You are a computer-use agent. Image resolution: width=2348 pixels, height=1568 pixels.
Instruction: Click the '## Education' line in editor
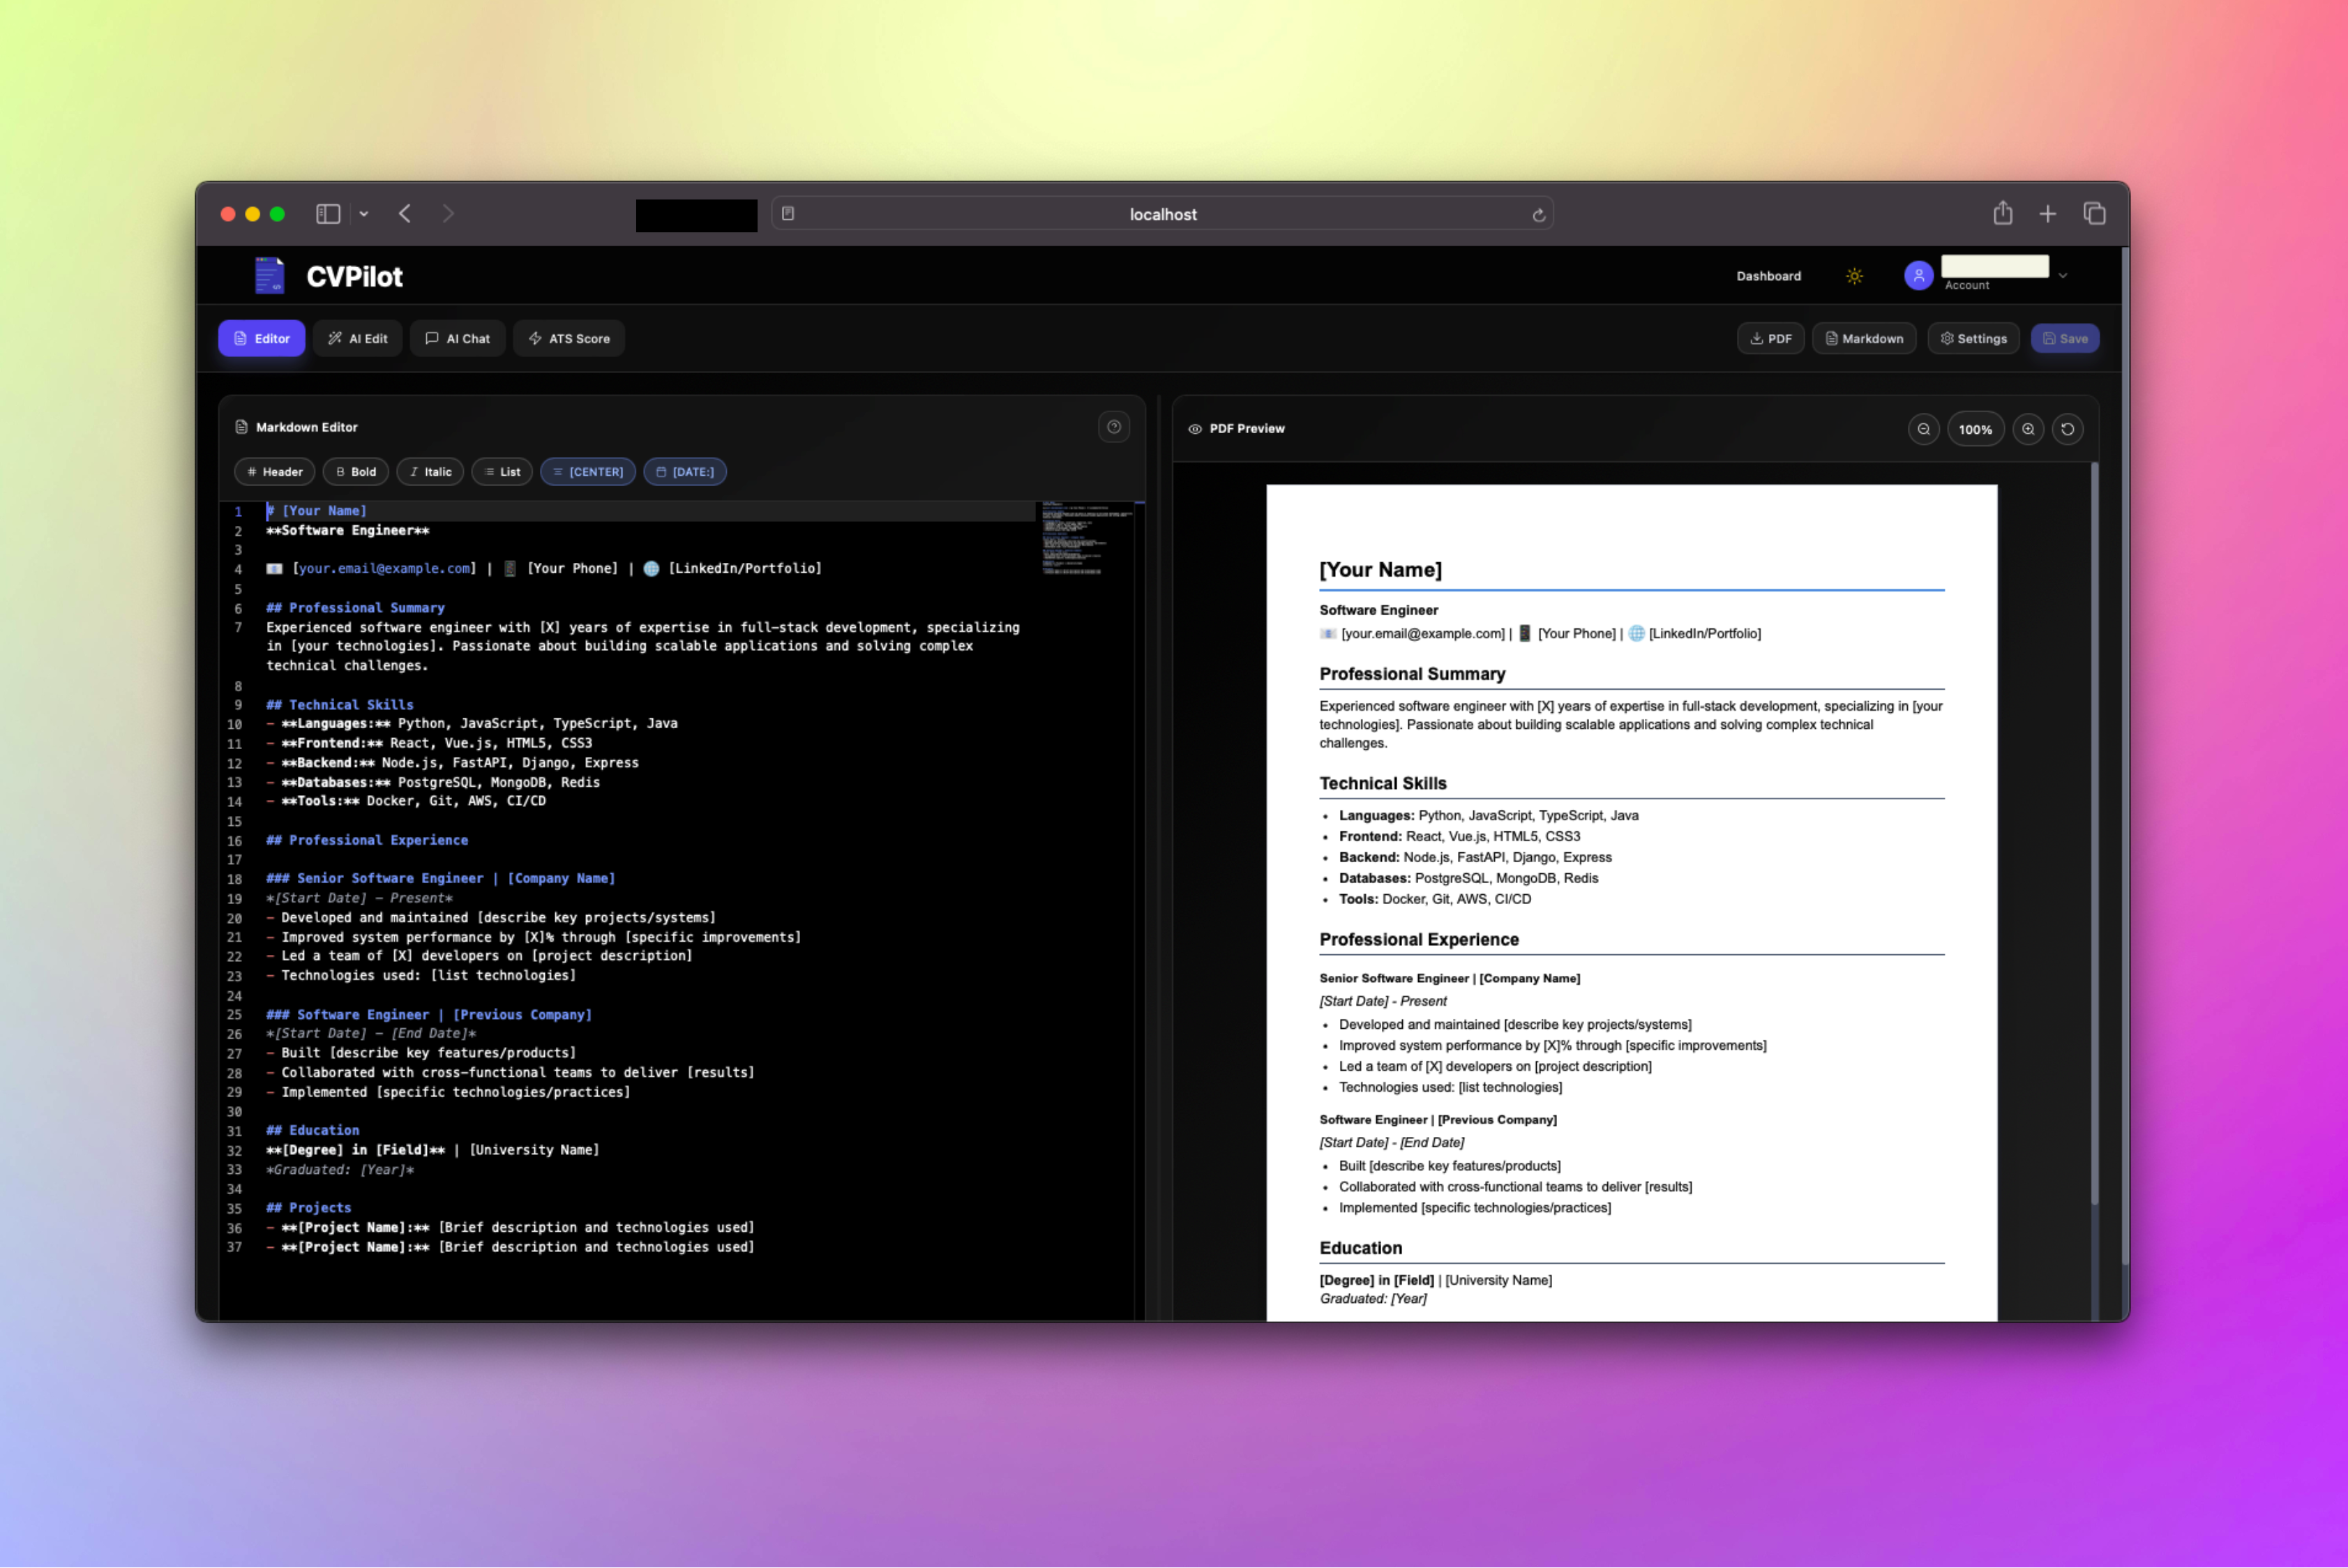coord(312,1130)
